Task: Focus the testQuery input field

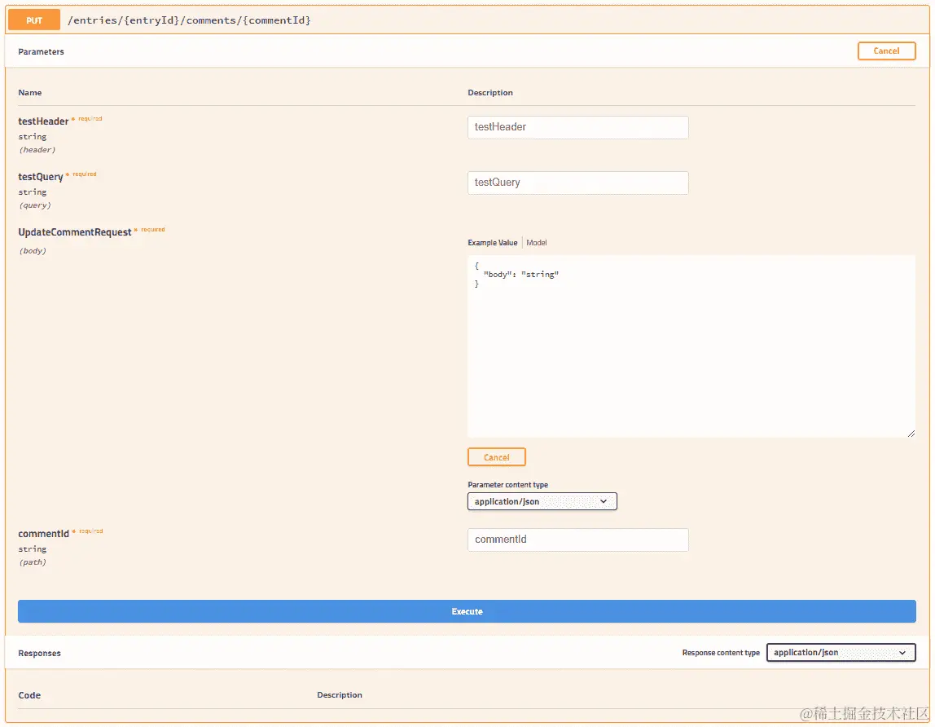Action: click(x=577, y=183)
